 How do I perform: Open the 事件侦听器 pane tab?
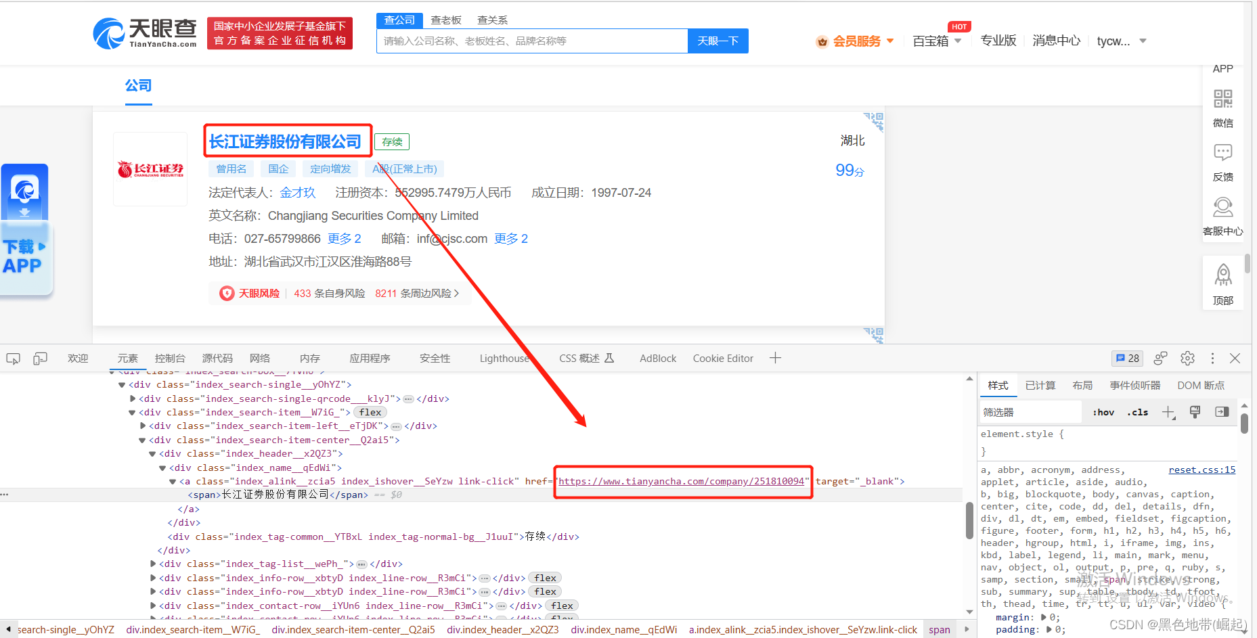[1135, 385]
